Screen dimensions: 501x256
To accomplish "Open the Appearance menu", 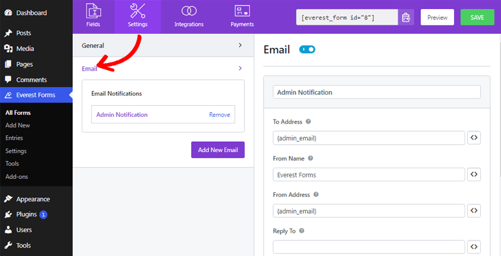I will pyautogui.click(x=33, y=199).
